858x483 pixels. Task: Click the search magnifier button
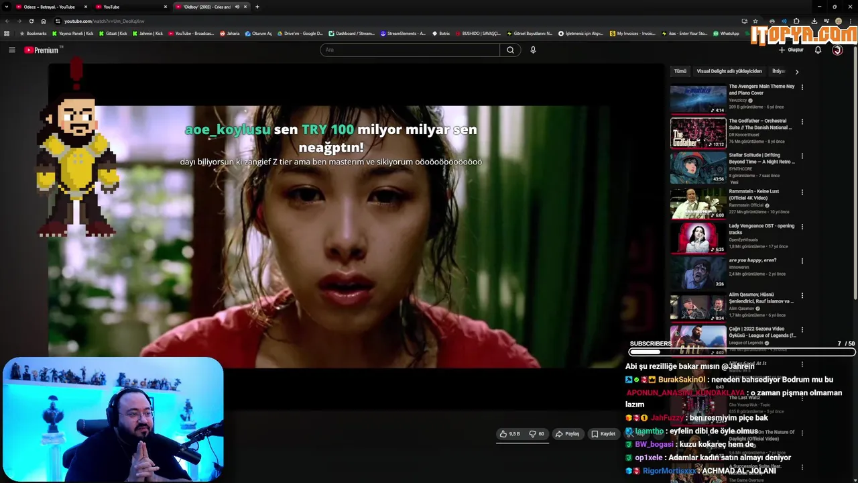coord(510,50)
